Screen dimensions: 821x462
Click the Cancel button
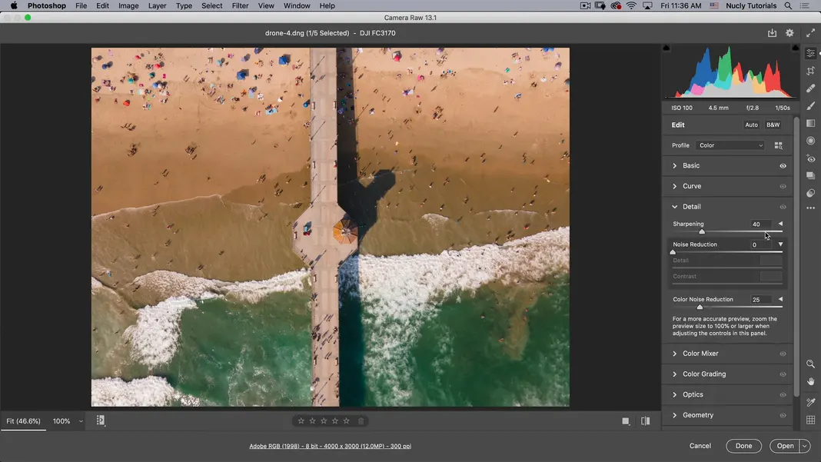700,446
